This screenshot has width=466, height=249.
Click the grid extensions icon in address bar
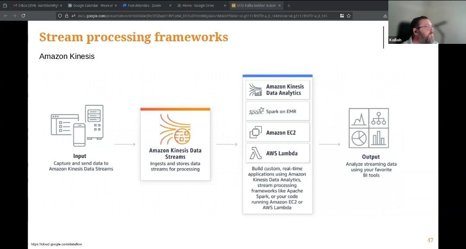click(342, 15)
